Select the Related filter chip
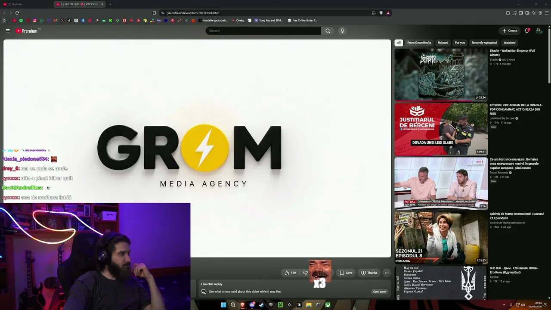The image size is (551, 310). coord(443,43)
